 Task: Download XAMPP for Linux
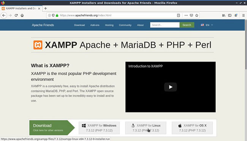pos(146,128)
